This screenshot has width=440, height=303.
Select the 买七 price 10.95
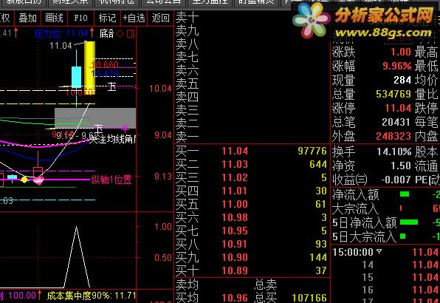coord(235,231)
